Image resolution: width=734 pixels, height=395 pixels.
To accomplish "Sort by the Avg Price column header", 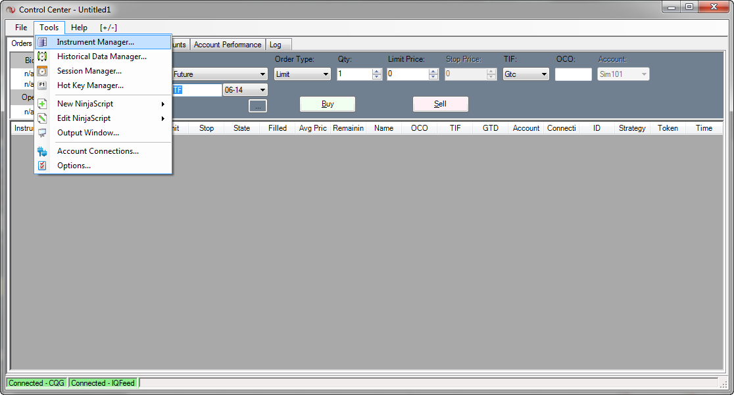I will 313,128.
